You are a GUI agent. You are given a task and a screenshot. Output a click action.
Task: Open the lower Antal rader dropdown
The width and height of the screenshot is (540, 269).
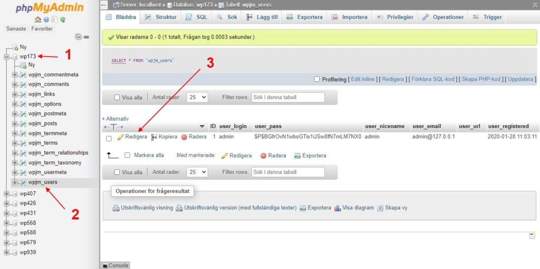point(197,172)
